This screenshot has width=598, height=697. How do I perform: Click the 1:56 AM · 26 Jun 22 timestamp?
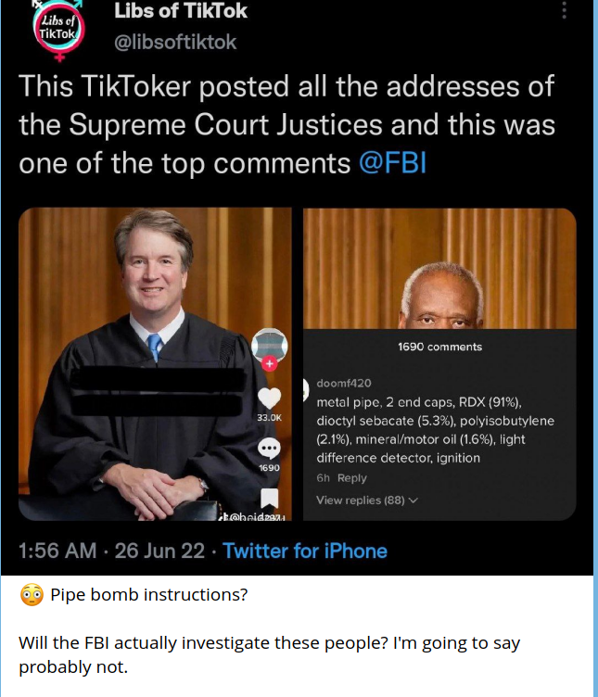coord(111,551)
